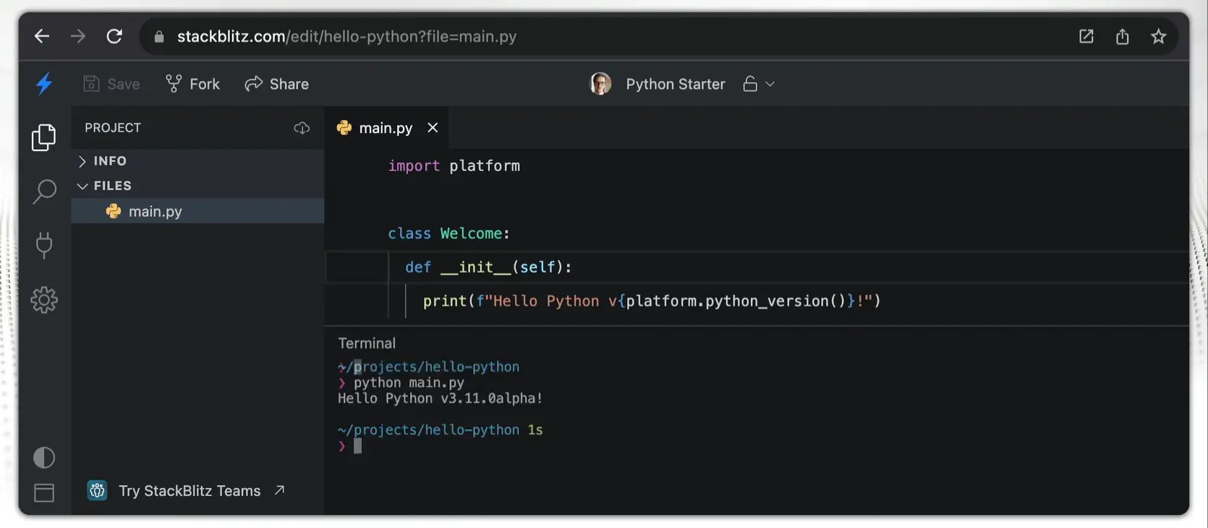Click the Share button
This screenshot has width=1208, height=528.
pos(277,84)
